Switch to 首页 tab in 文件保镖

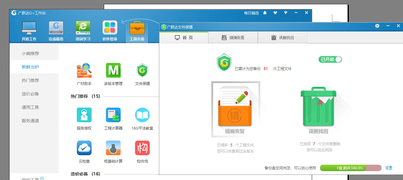[184, 38]
